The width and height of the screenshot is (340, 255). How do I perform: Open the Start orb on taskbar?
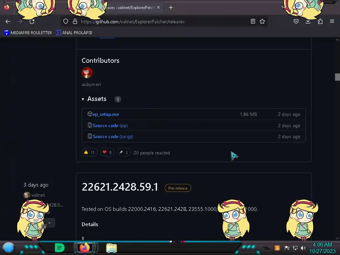pyautogui.click(x=9, y=248)
